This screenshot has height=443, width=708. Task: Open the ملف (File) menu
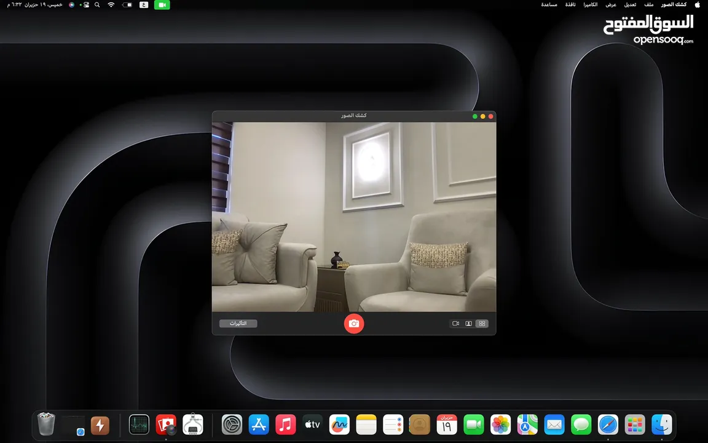(649, 4)
